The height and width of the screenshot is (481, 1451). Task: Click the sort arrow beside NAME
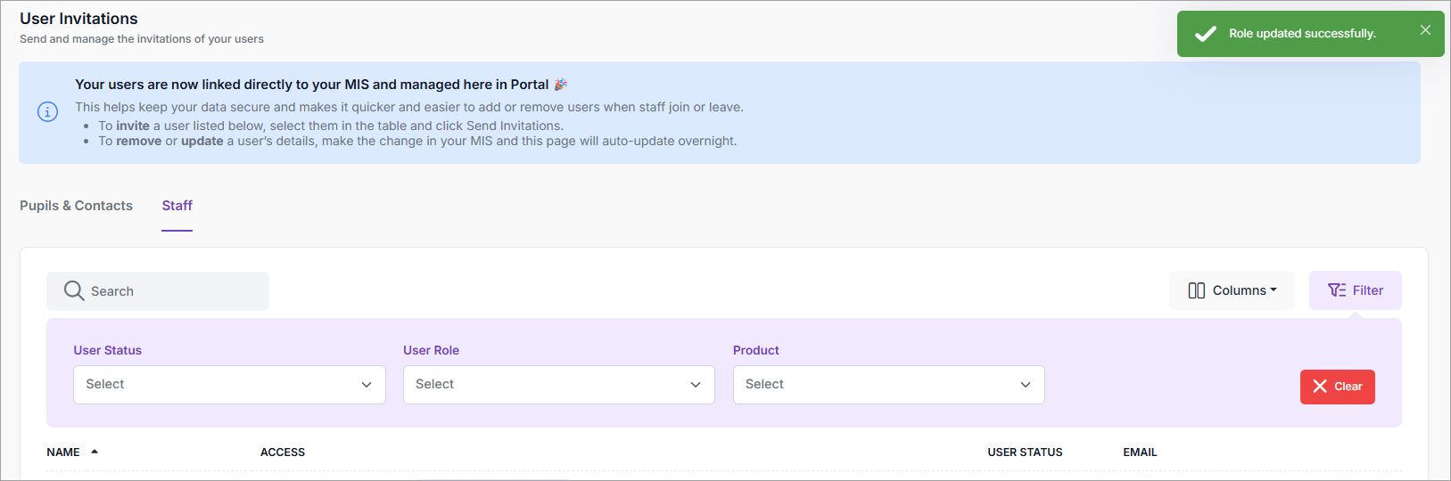click(x=95, y=452)
